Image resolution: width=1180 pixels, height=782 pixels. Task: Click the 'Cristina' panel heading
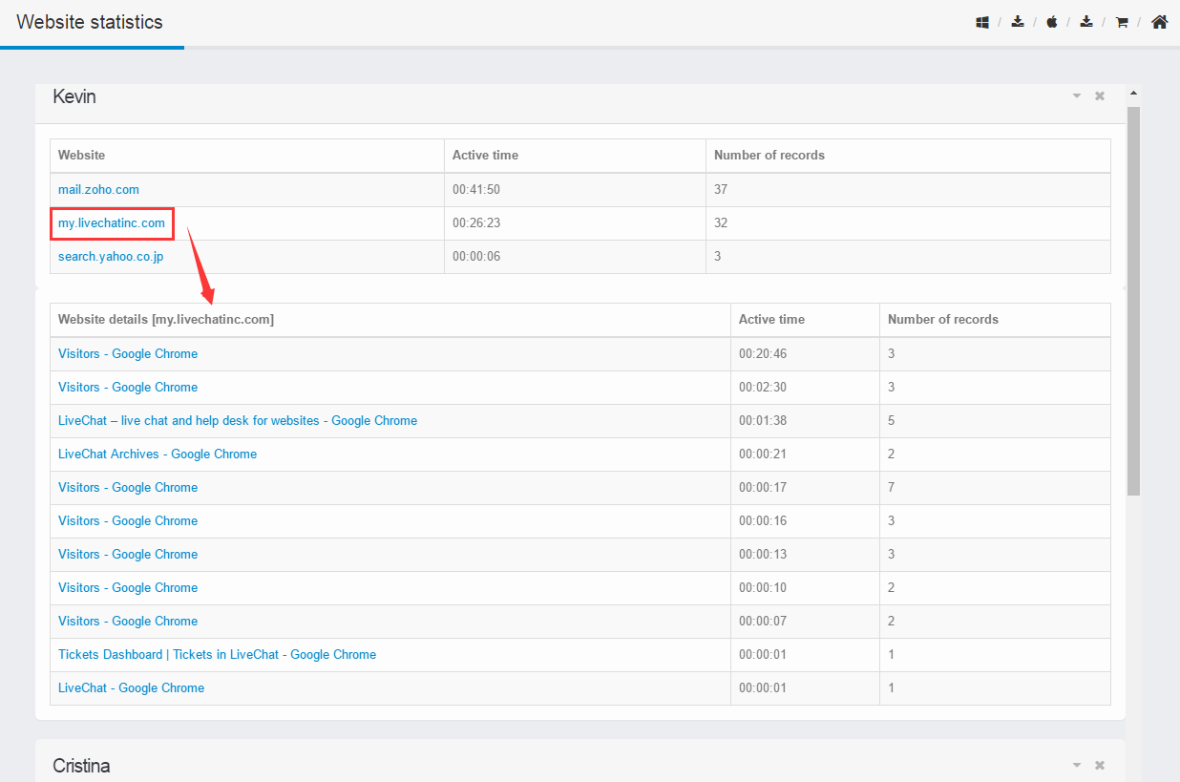click(81, 766)
